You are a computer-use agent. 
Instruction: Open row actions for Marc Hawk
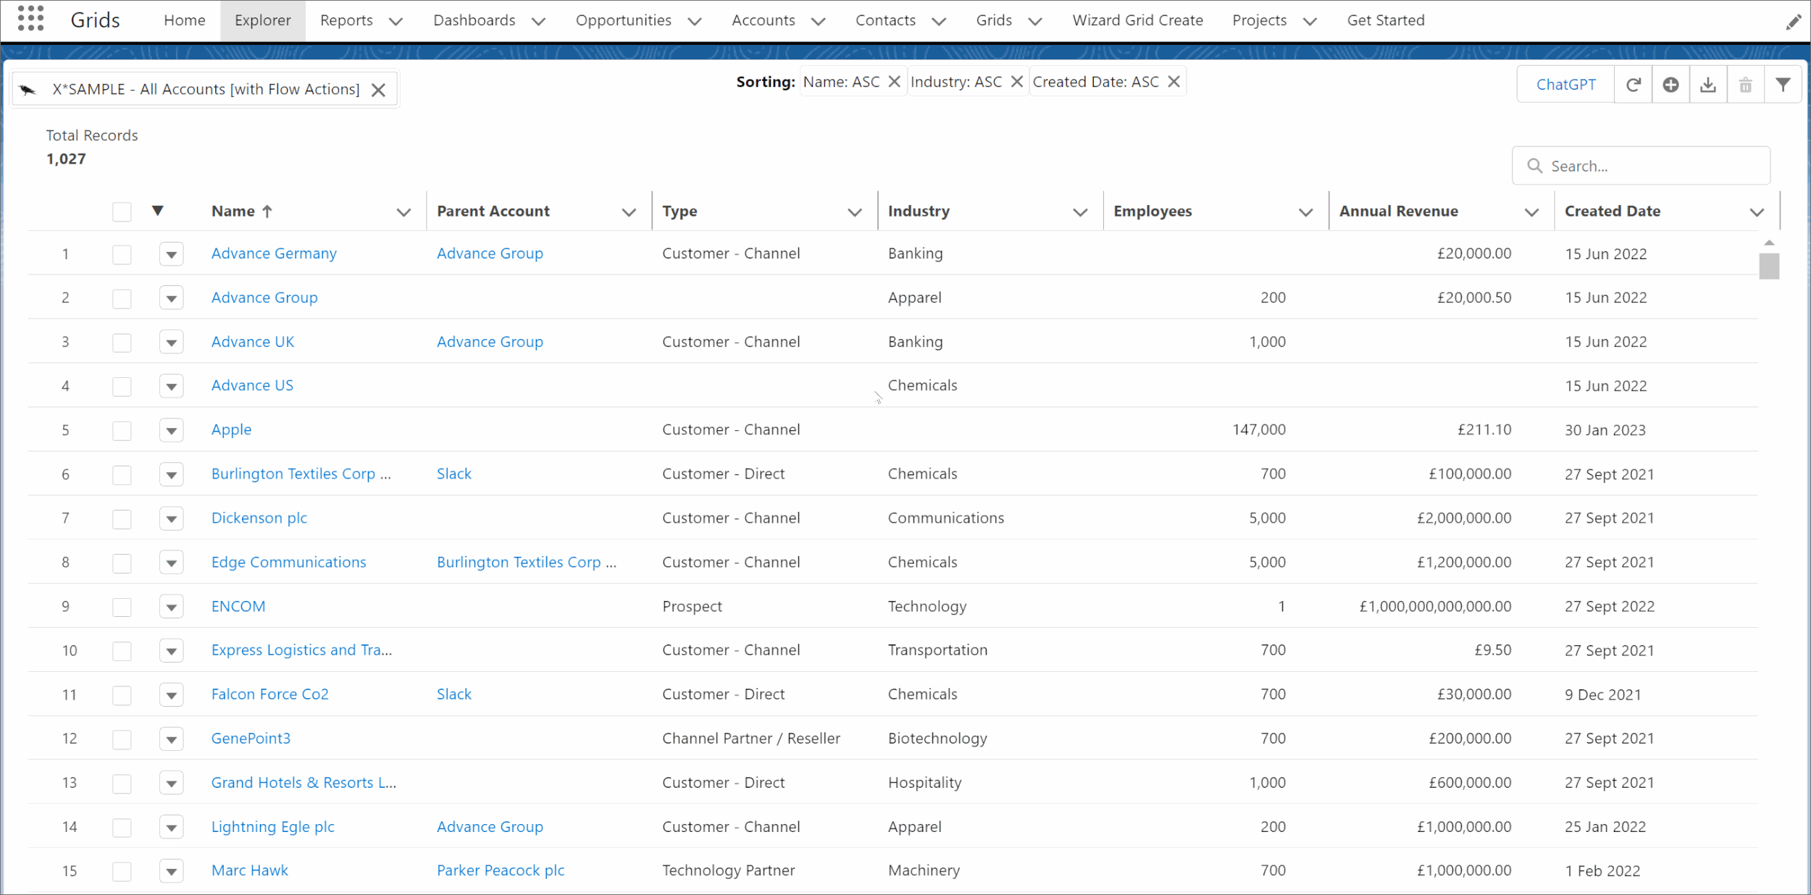pos(171,871)
